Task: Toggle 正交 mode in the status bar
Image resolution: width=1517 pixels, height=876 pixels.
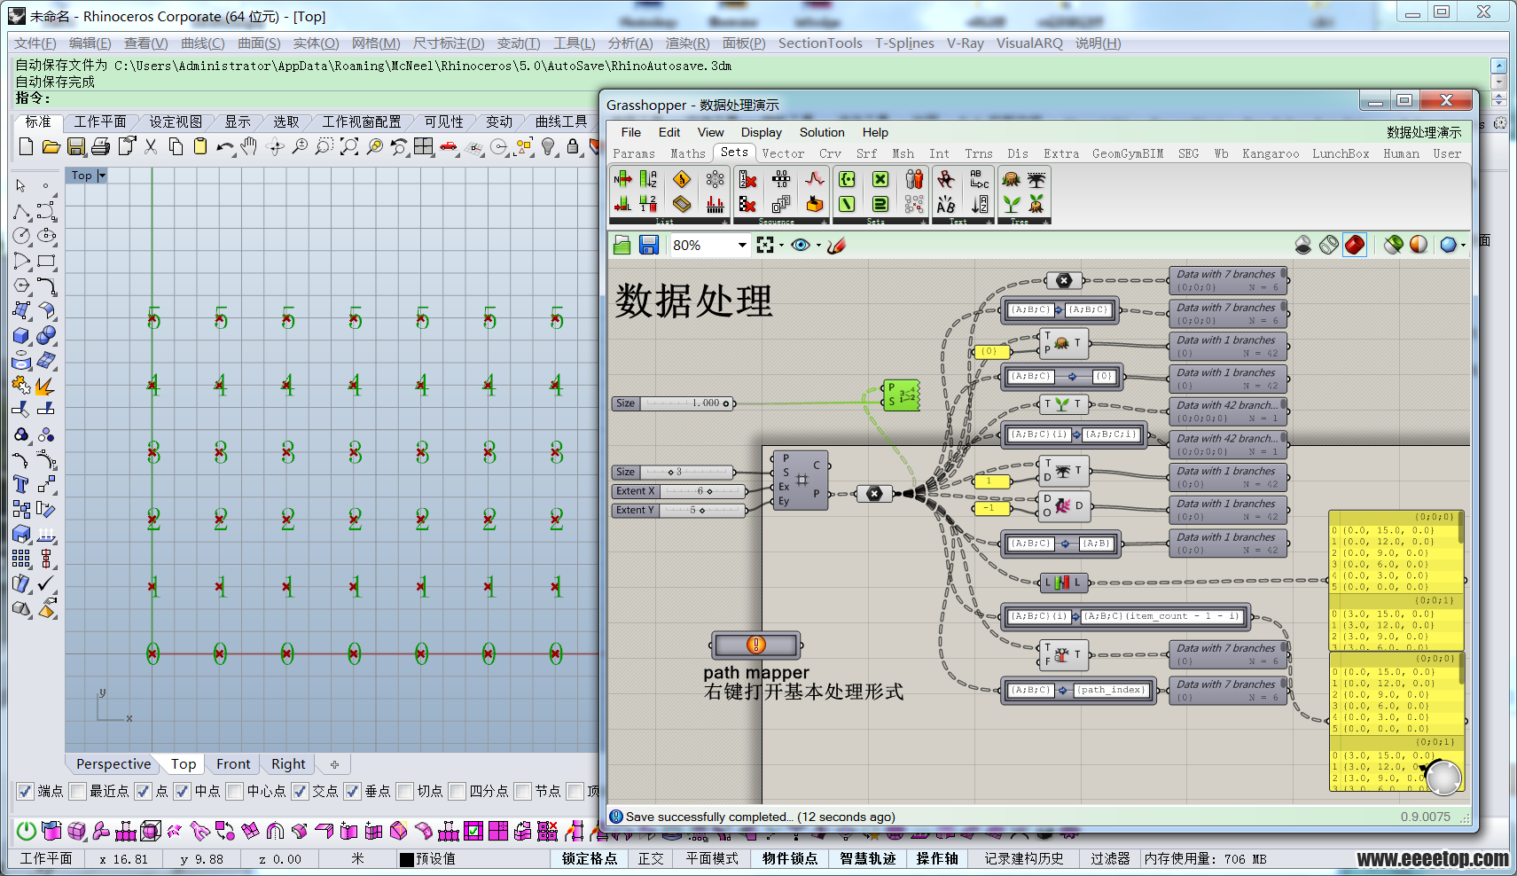Action: (x=651, y=858)
